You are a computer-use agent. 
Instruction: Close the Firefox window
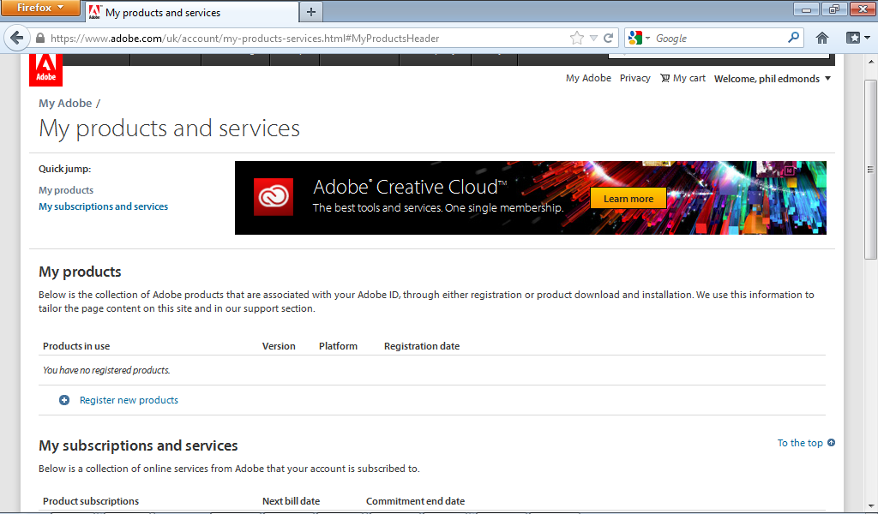tap(863, 9)
